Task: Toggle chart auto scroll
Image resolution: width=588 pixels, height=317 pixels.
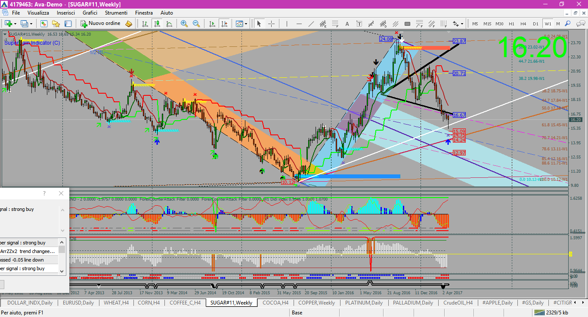Action: tap(212, 24)
